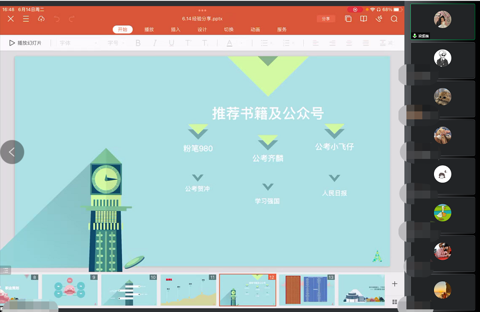
Task: Select the 学习强国 text box
Action: (267, 201)
